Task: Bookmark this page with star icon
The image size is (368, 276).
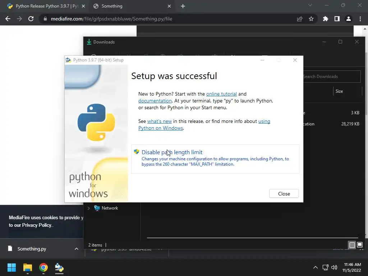Action: (x=311, y=19)
